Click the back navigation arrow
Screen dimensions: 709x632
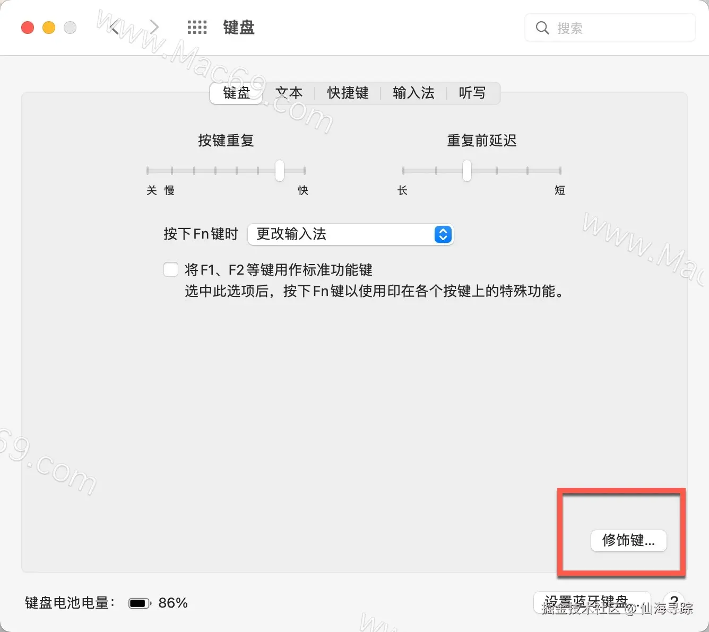tap(114, 27)
